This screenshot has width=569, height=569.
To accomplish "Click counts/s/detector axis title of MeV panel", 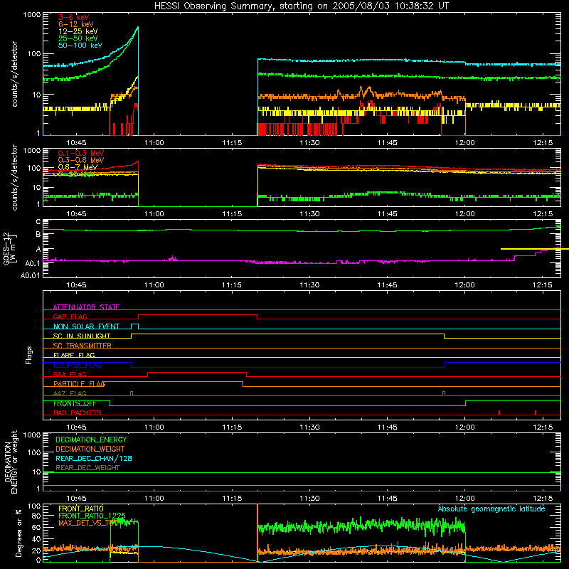I will tap(14, 177).
